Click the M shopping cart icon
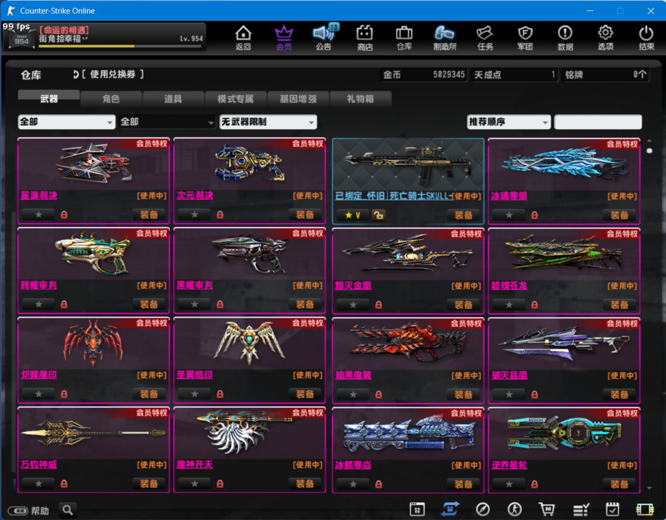Viewport: 666px width, 520px height. 547,509
